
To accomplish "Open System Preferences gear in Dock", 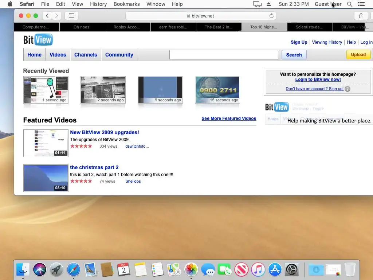I will 292,269.
